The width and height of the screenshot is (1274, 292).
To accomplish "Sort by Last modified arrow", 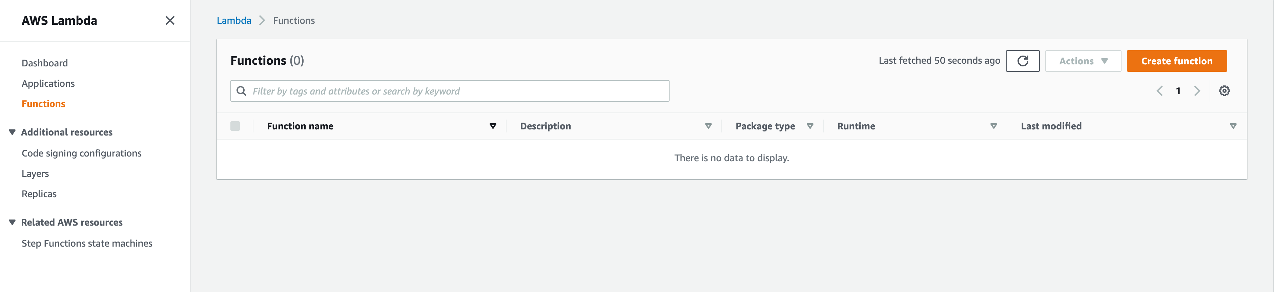I will (1233, 126).
